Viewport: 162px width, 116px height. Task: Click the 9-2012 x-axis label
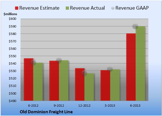pyautogui.click(x=59, y=106)
